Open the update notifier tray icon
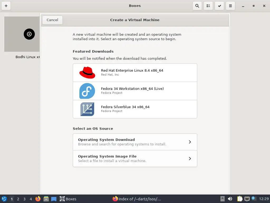 (254, 199)
